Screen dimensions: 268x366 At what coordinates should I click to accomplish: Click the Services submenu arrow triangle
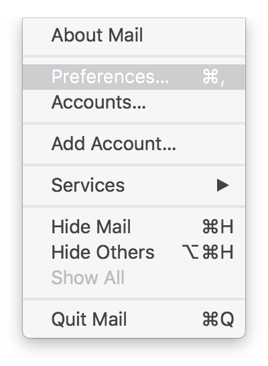point(222,185)
